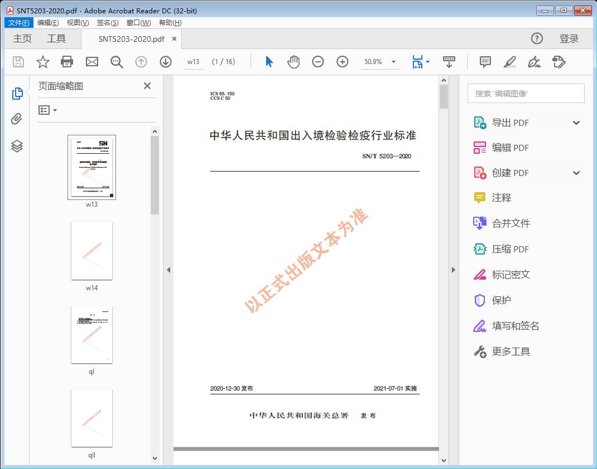Screen dimensions: 597x469
Task: Click the 登录 sign-in link
Action: pyautogui.click(x=569, y=38)
